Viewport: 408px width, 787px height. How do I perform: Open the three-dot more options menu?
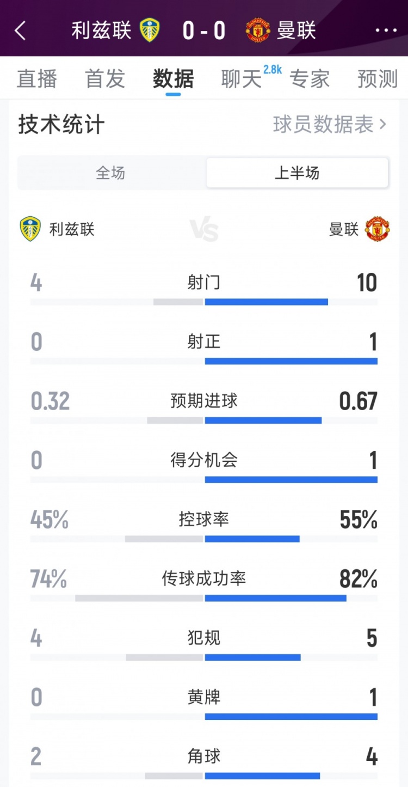[386, 30]
